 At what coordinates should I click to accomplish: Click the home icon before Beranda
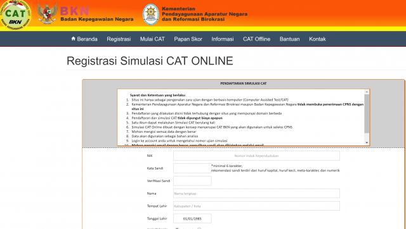[74, 39]
